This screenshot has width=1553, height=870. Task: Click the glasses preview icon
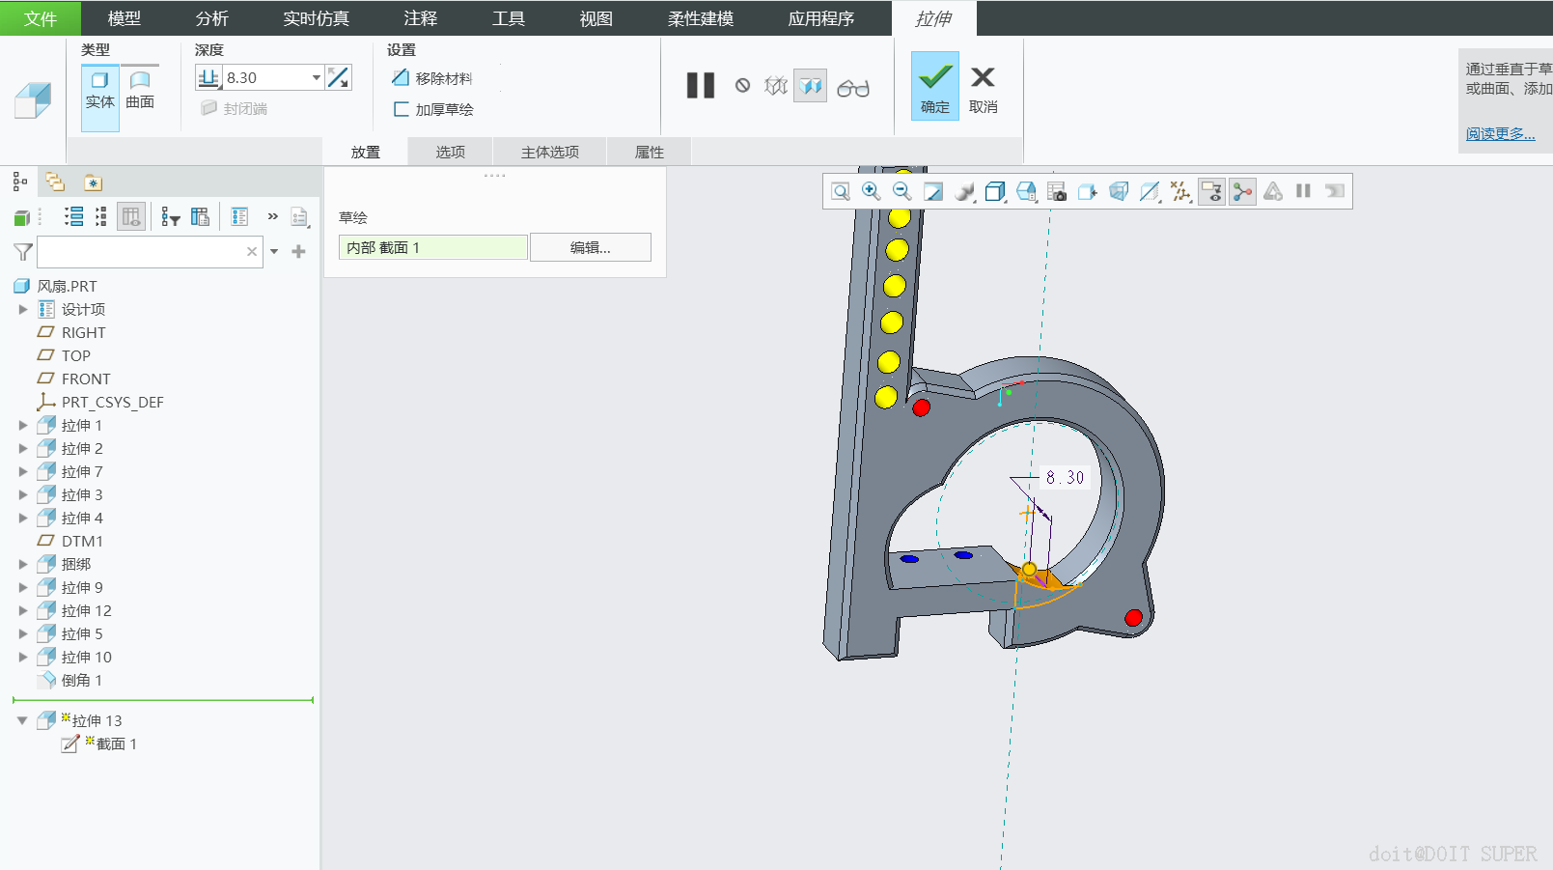[852, 88]
